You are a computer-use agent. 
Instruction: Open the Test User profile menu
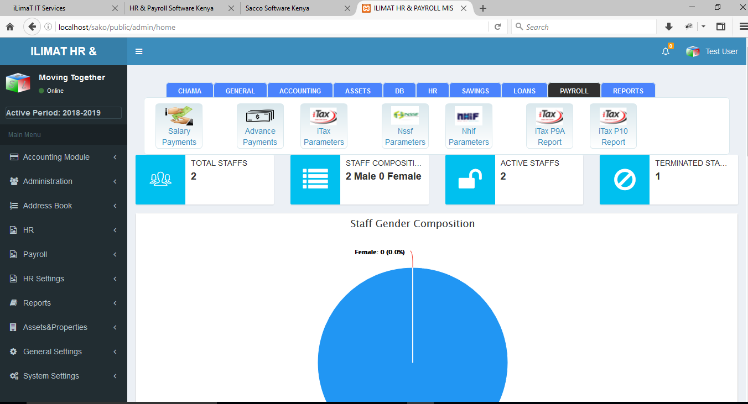[x=713, y=51]
